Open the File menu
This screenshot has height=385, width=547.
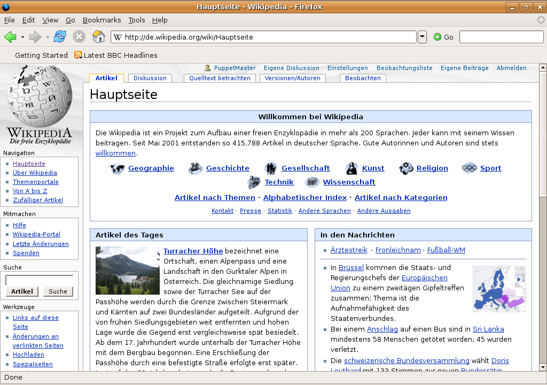(x=10, y=20)
